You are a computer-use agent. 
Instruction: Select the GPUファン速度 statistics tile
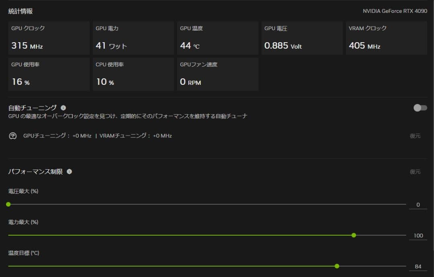(x=217, y=74)
